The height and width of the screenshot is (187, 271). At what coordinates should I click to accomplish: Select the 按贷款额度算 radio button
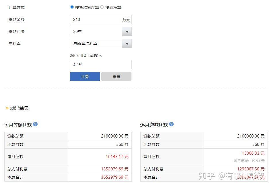(72, 7)
